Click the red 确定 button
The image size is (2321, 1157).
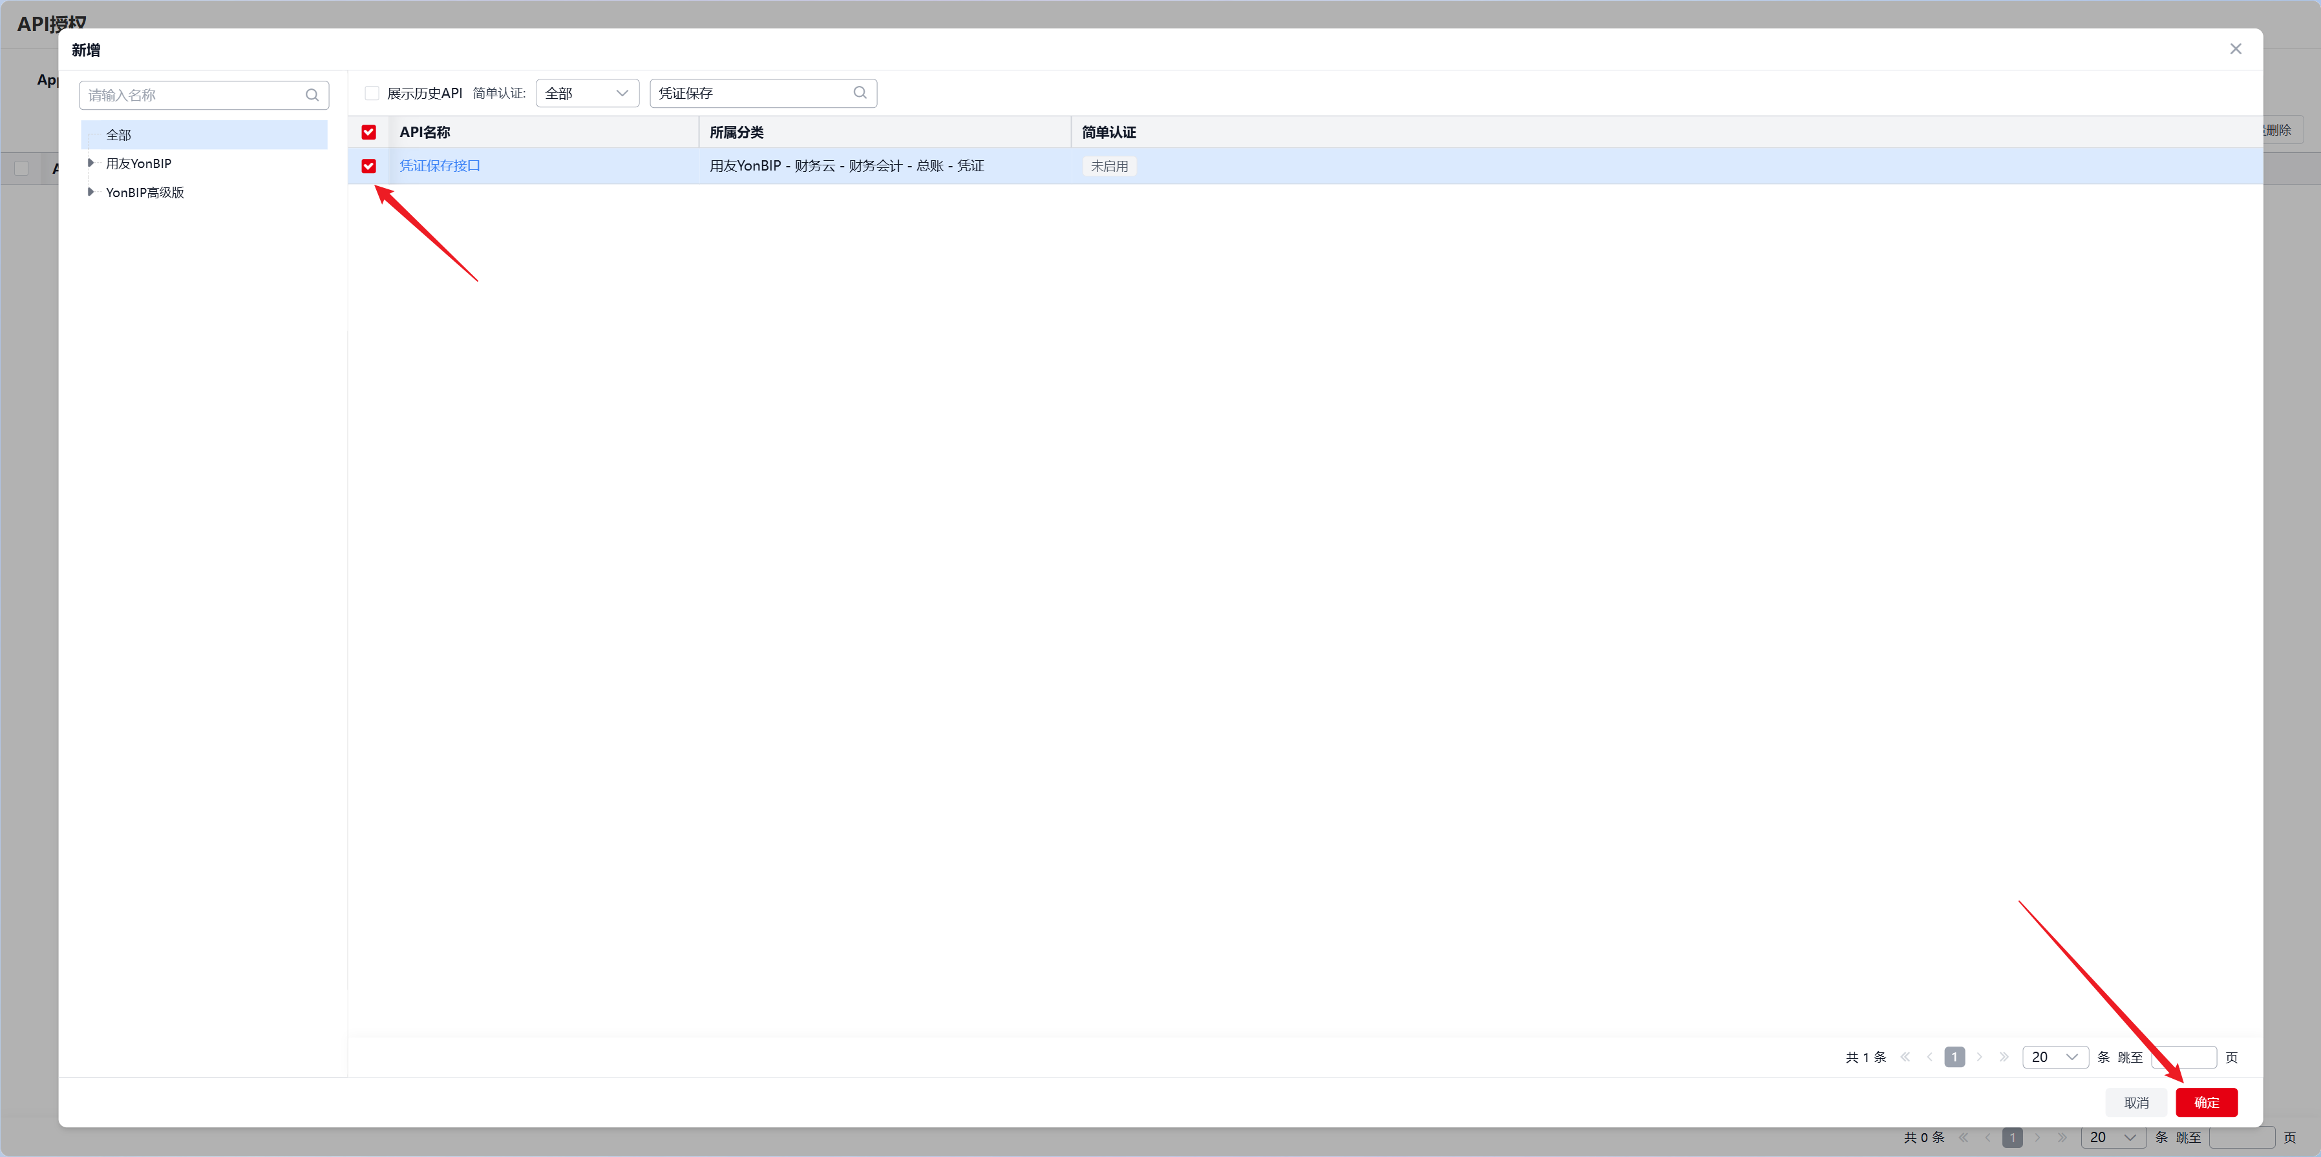tap(2206, 1102)
